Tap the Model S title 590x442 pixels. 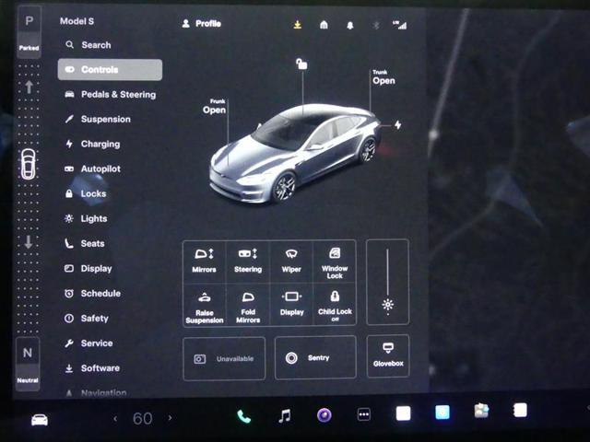point(77,21)
